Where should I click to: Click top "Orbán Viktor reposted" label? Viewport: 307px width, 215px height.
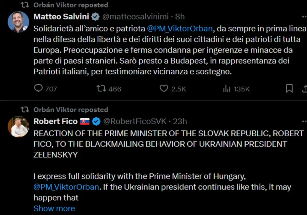coord(70,5)
